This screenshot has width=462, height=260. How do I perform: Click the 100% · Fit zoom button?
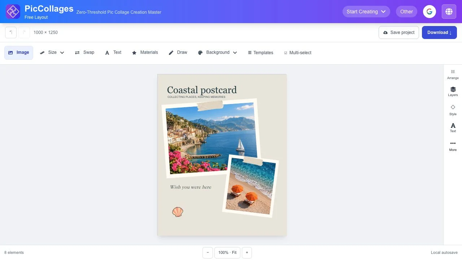(x=227, y=253)
